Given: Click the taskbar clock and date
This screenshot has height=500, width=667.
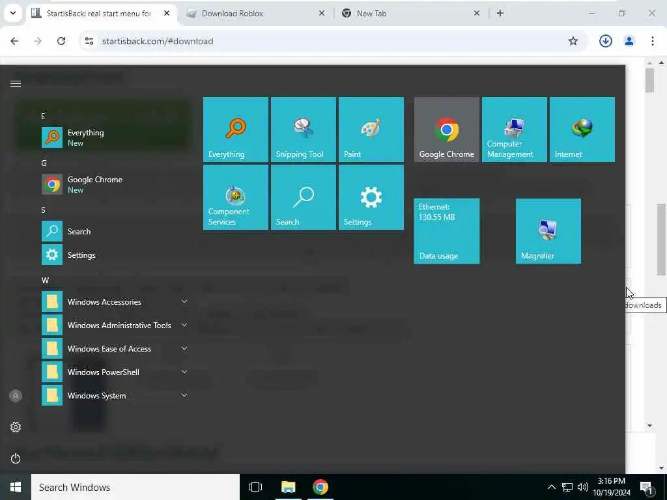Looking at the screenshot, I should coord(612,487).
